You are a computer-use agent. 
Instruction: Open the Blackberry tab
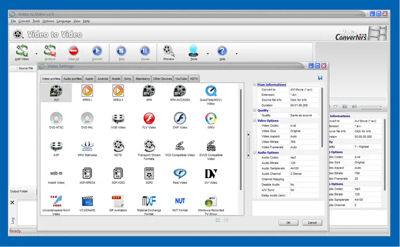143,79
